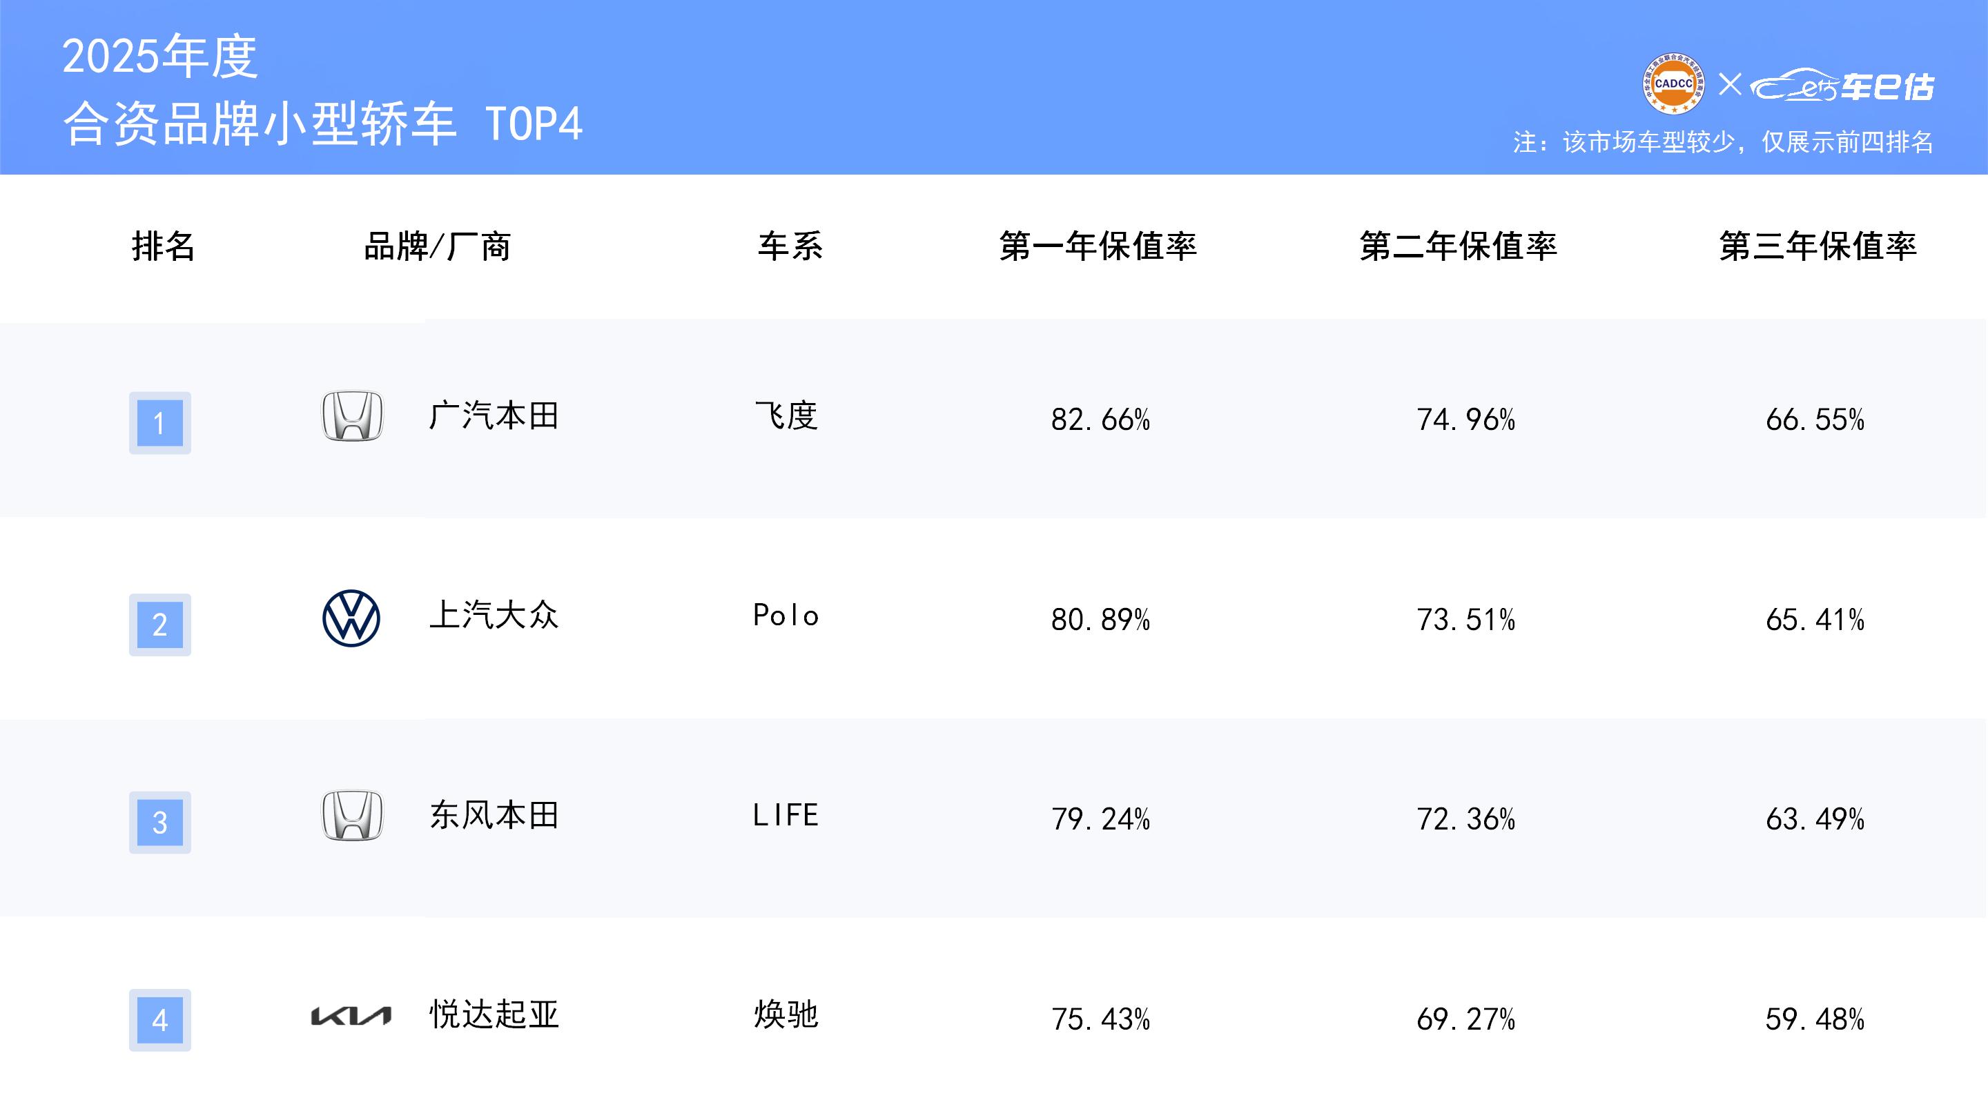The height and width of the screenshot is (1118, 1988).
Task: Click the Volkswagen logo beside 上汽大众
Action: point(351,618)
